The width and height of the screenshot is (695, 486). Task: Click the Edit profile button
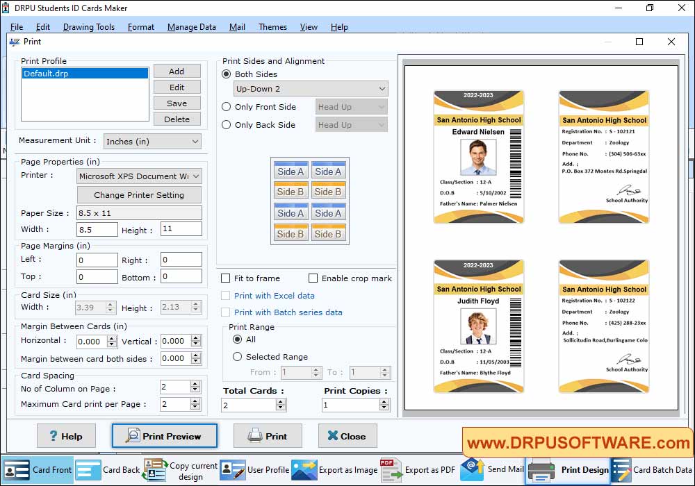pos(177,87)
